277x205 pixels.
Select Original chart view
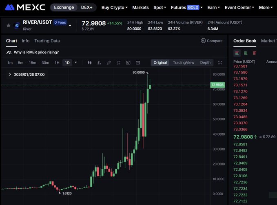(x=160, y=63)
